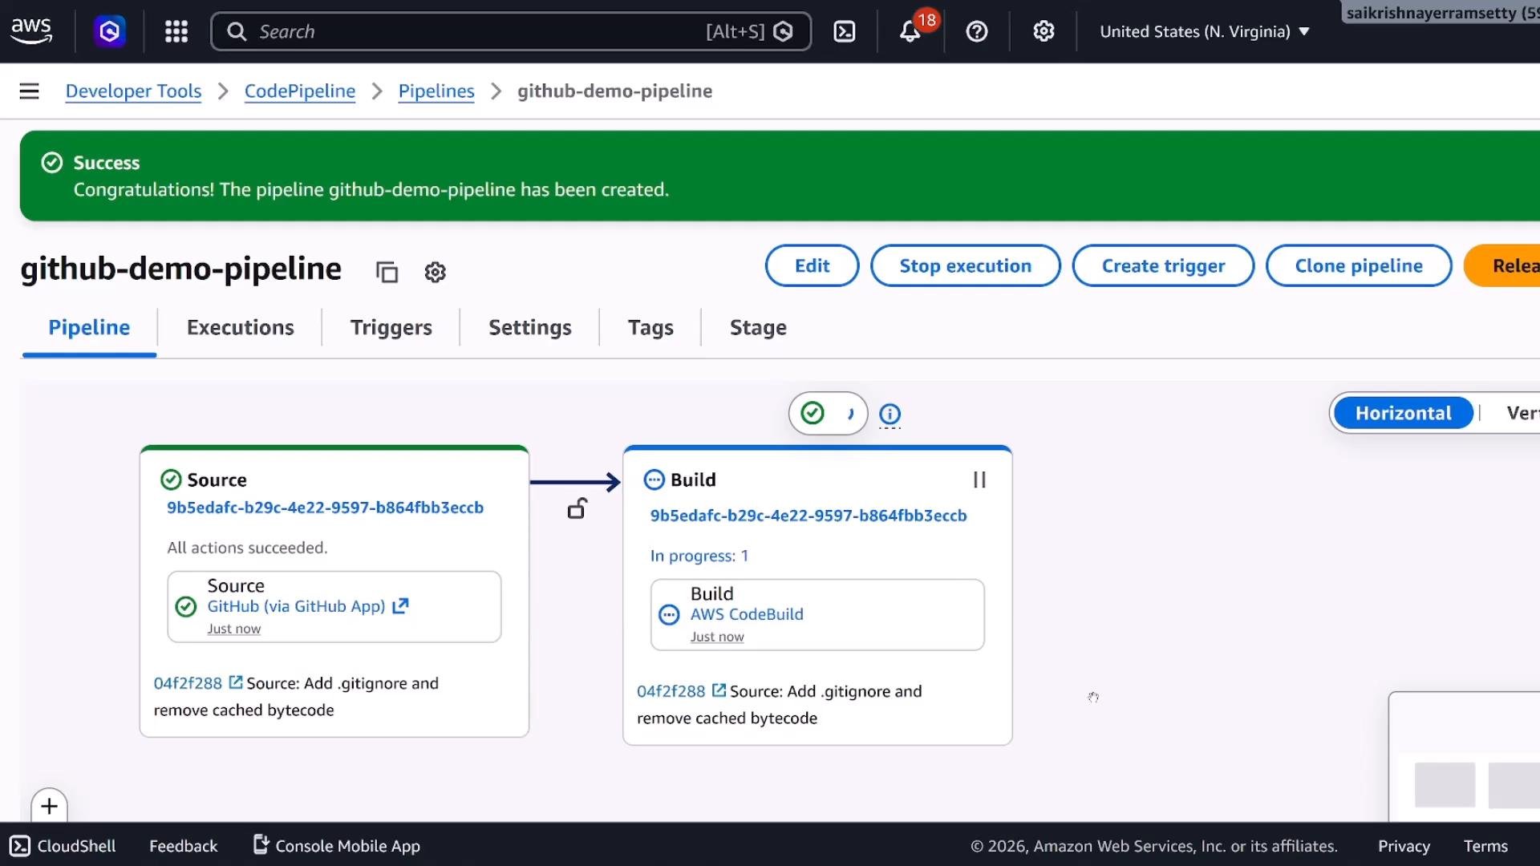
Task: Focus the console Search field
Action: 511,31
